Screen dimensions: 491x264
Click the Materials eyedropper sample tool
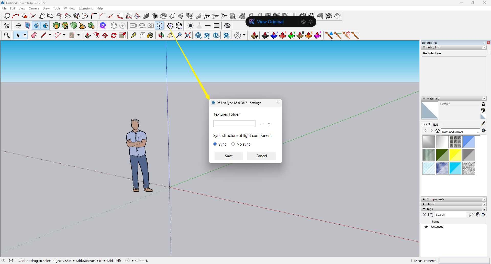483,123
